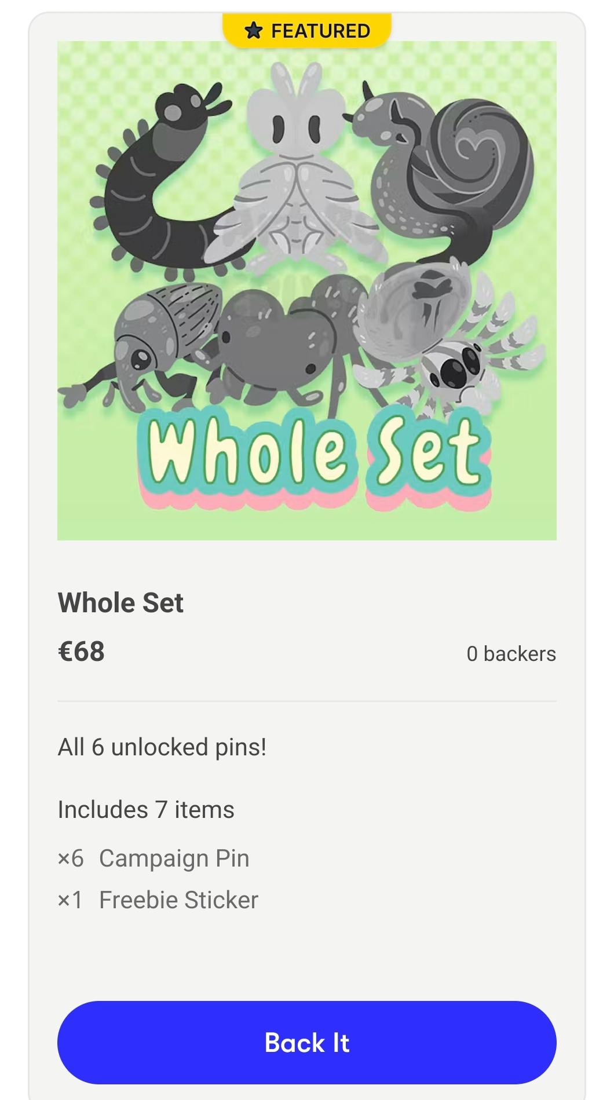Click 'All 6 unlocked pins!' description
This screenshot has width=614, height=1100.
(x=162, y=747)
